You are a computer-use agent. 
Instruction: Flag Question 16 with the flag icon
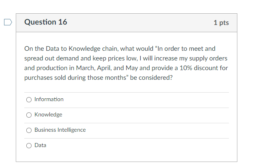coord(8,22)
